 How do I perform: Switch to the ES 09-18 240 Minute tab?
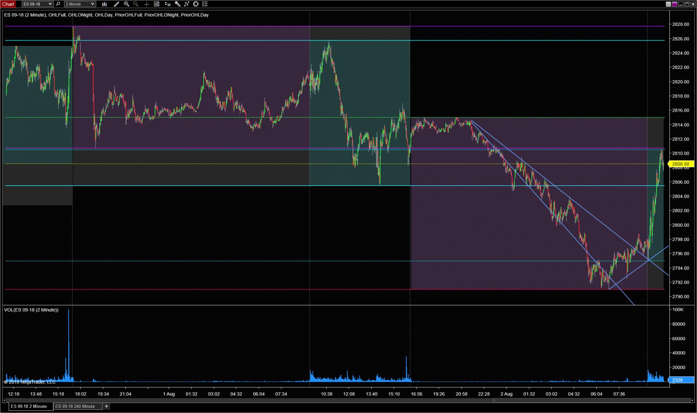75,406
